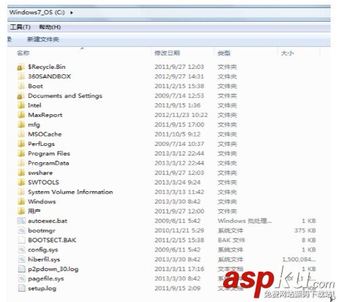
Task: Click the SWTOOLS folder icon
Action: click(21, 182)
